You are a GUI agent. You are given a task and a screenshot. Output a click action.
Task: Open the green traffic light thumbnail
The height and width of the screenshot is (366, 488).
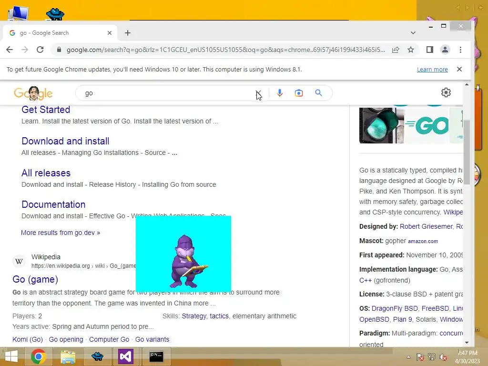click(382, 125)
